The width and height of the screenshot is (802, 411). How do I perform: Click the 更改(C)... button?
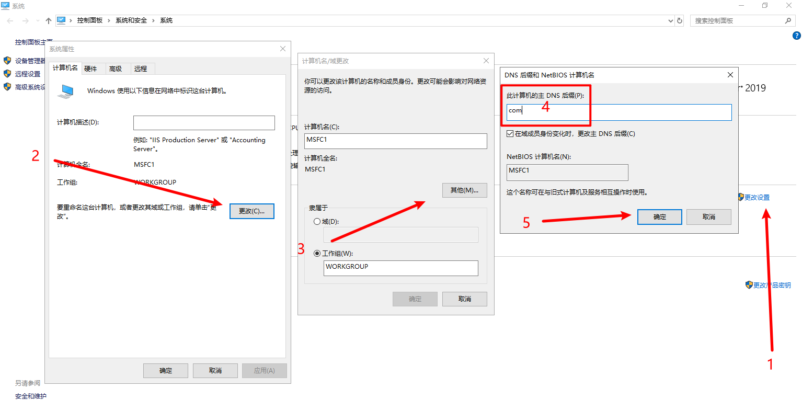point(251,211)
